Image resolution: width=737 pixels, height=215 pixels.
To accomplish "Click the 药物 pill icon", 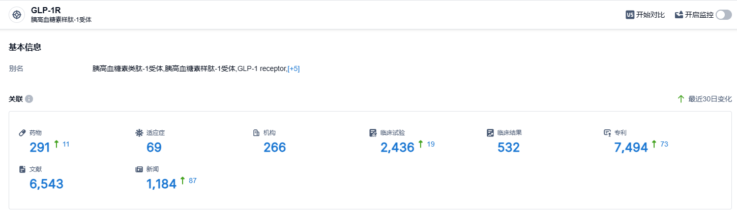I will pyautogui.click(x=22, y=133).
